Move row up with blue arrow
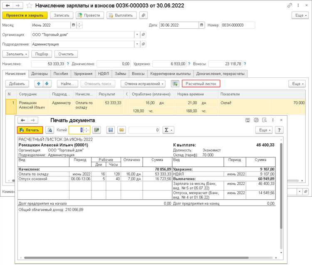Image resolution: width=312 pixels, height=265 pixels. (39, 84)
